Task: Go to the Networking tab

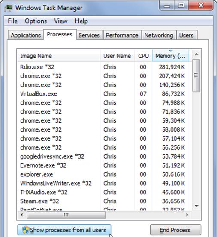Action: tap(159, 35)
